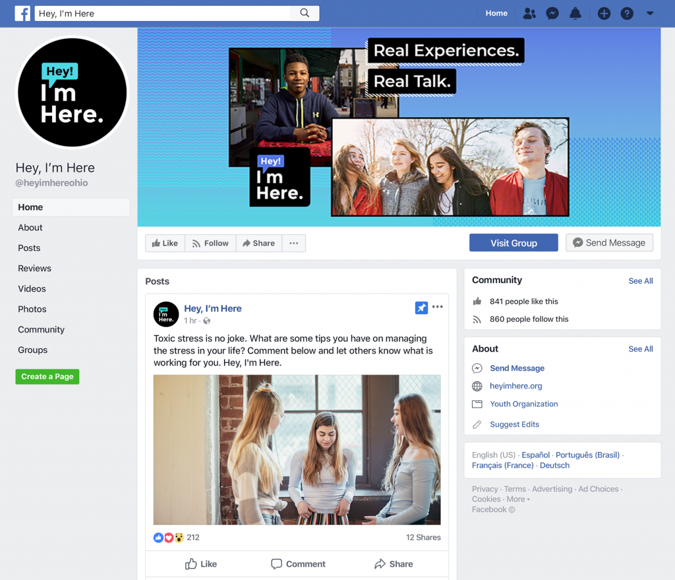Open the Messenger icon in top bar
675x580 pixels.
(x=552, y=13)
